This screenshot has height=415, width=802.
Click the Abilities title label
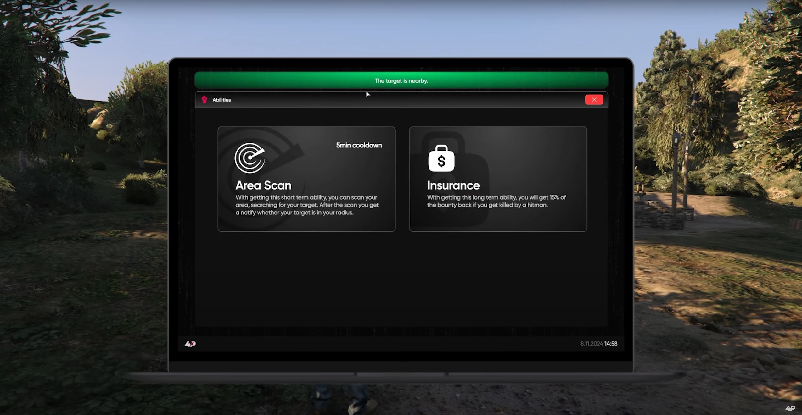(222, 100)
